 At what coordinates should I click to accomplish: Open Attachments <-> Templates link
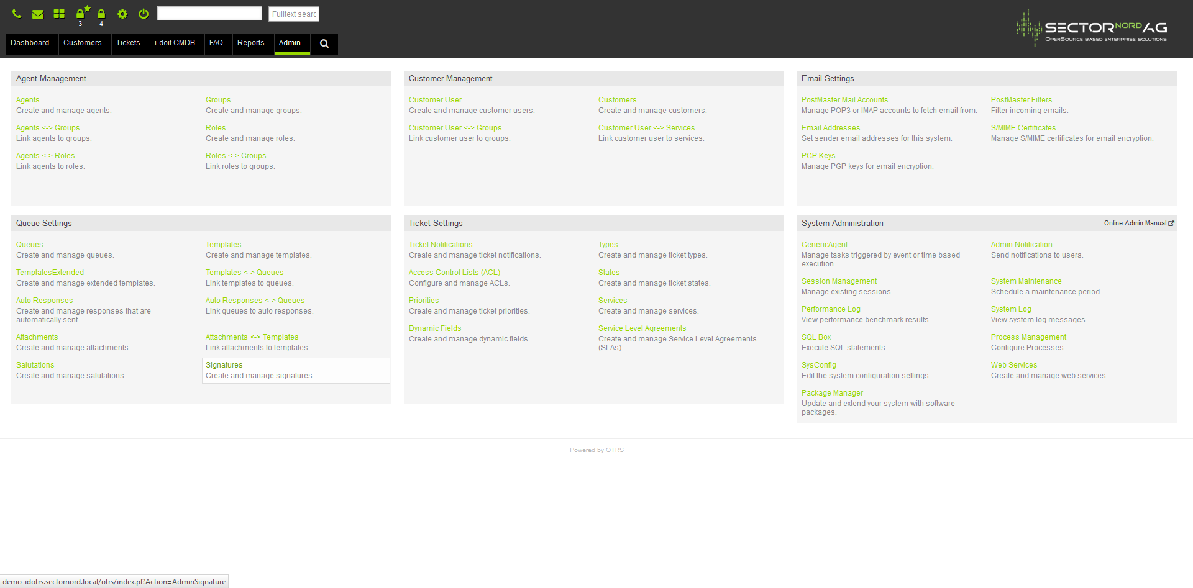pyautogui.click(x=252, y=337)
